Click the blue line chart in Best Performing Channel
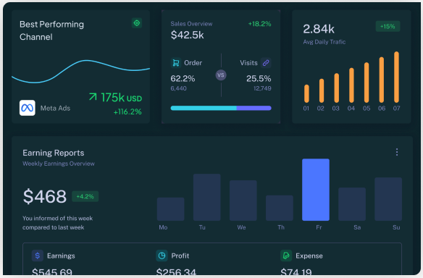 81,71
